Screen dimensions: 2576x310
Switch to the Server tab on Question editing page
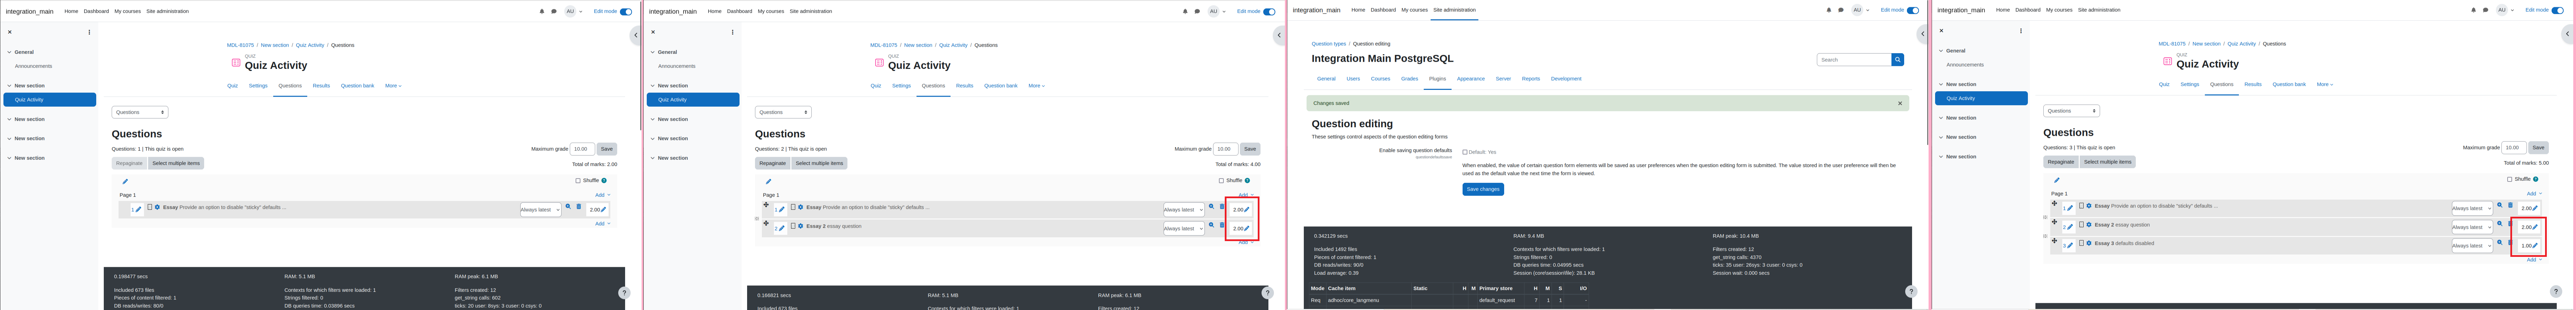[x=1503, y=79]
